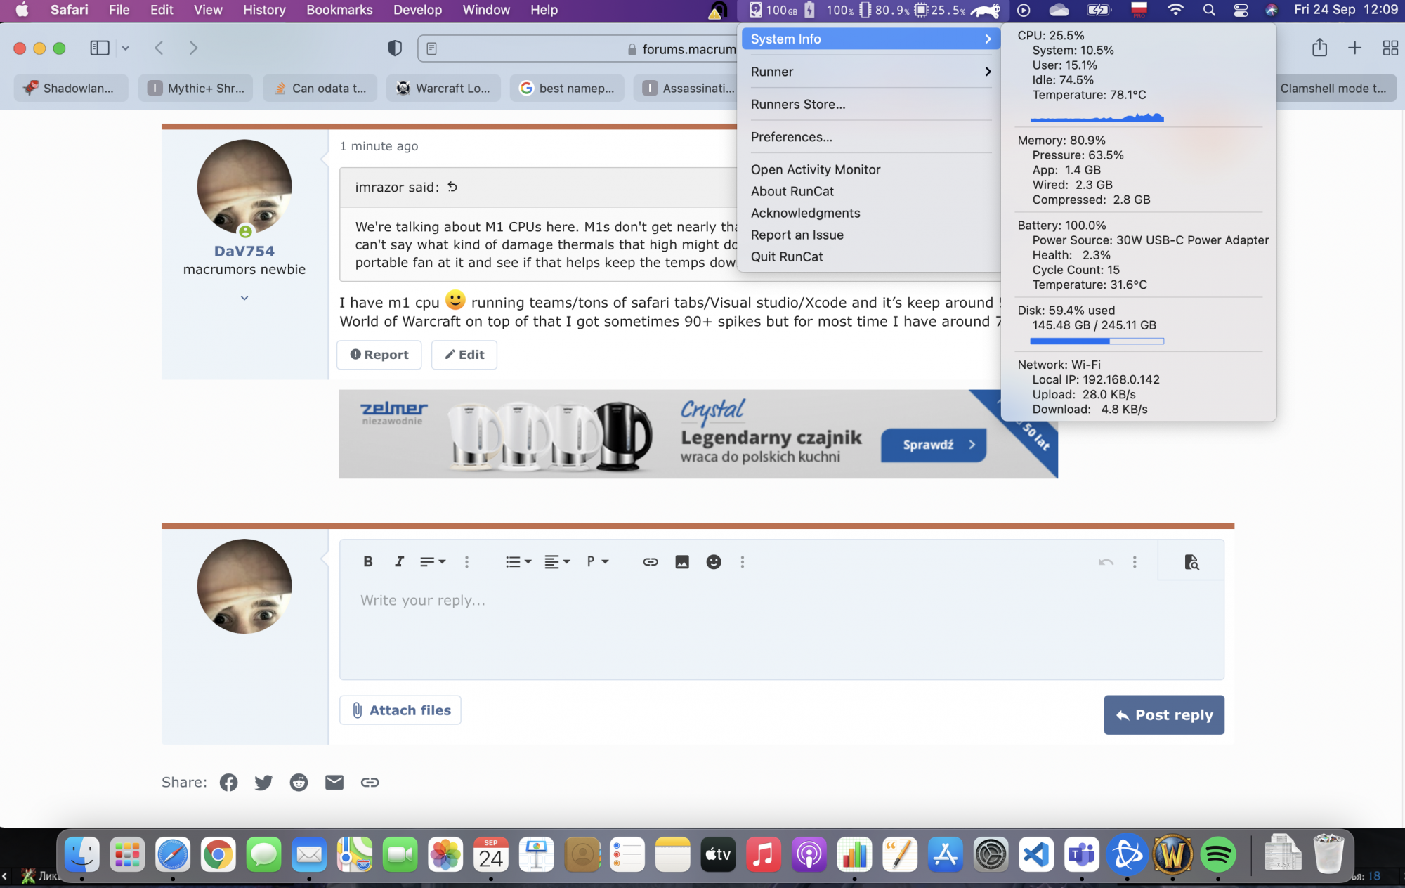Toggle italic formatting in reply editor
1405x888 pixels.
point(399,561)
